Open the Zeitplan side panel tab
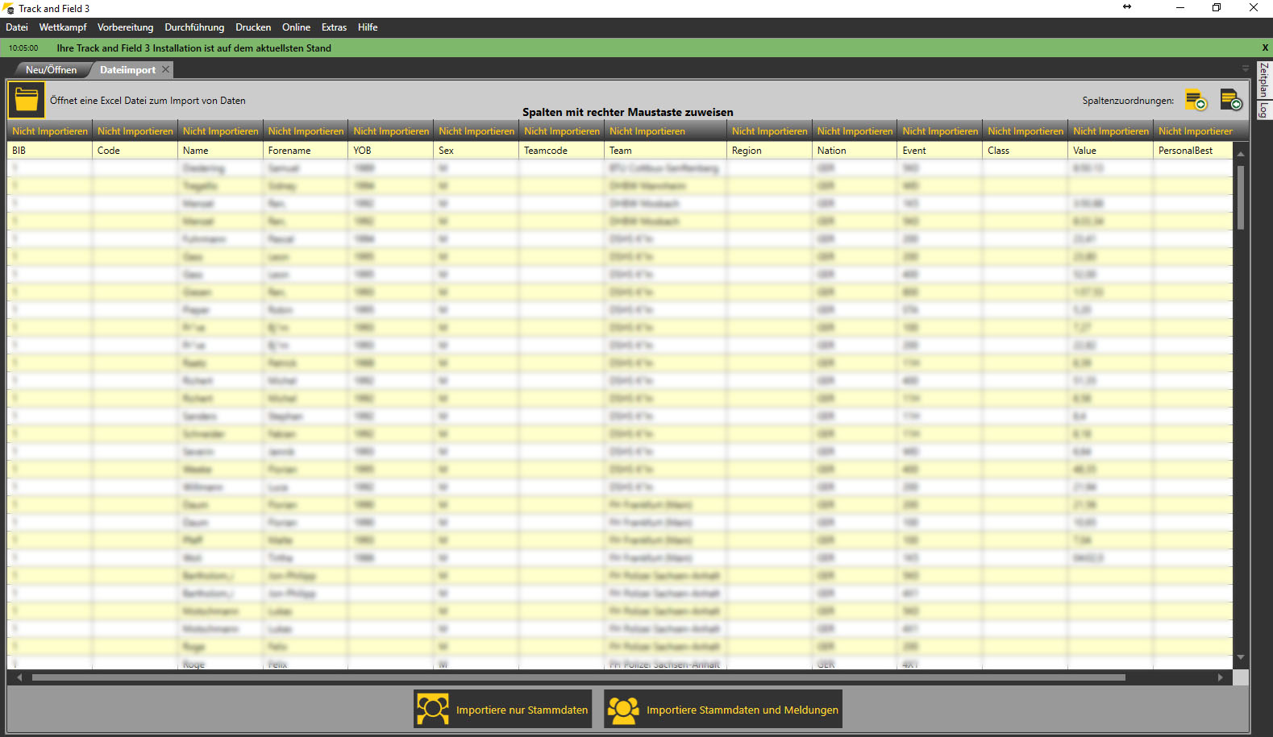Viewport: 1273px width, 737px height. (1264, 81)
